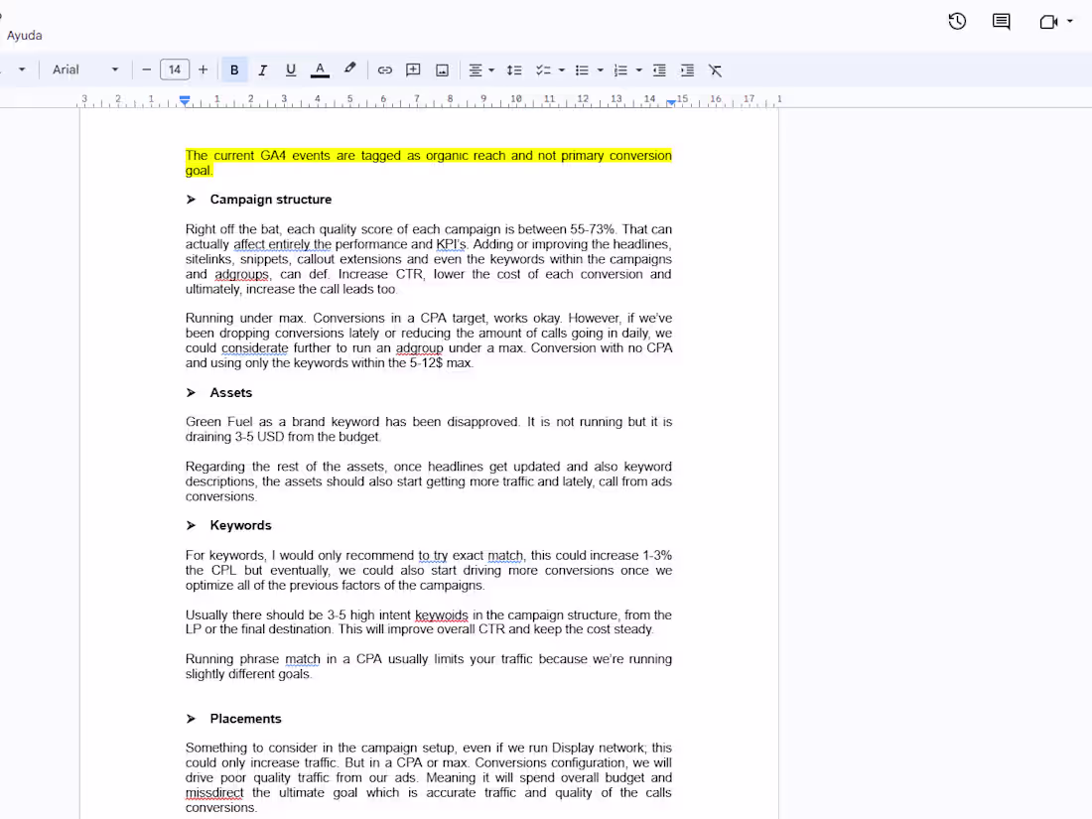Expand the video call options arrow

(x=1070, y=22)
